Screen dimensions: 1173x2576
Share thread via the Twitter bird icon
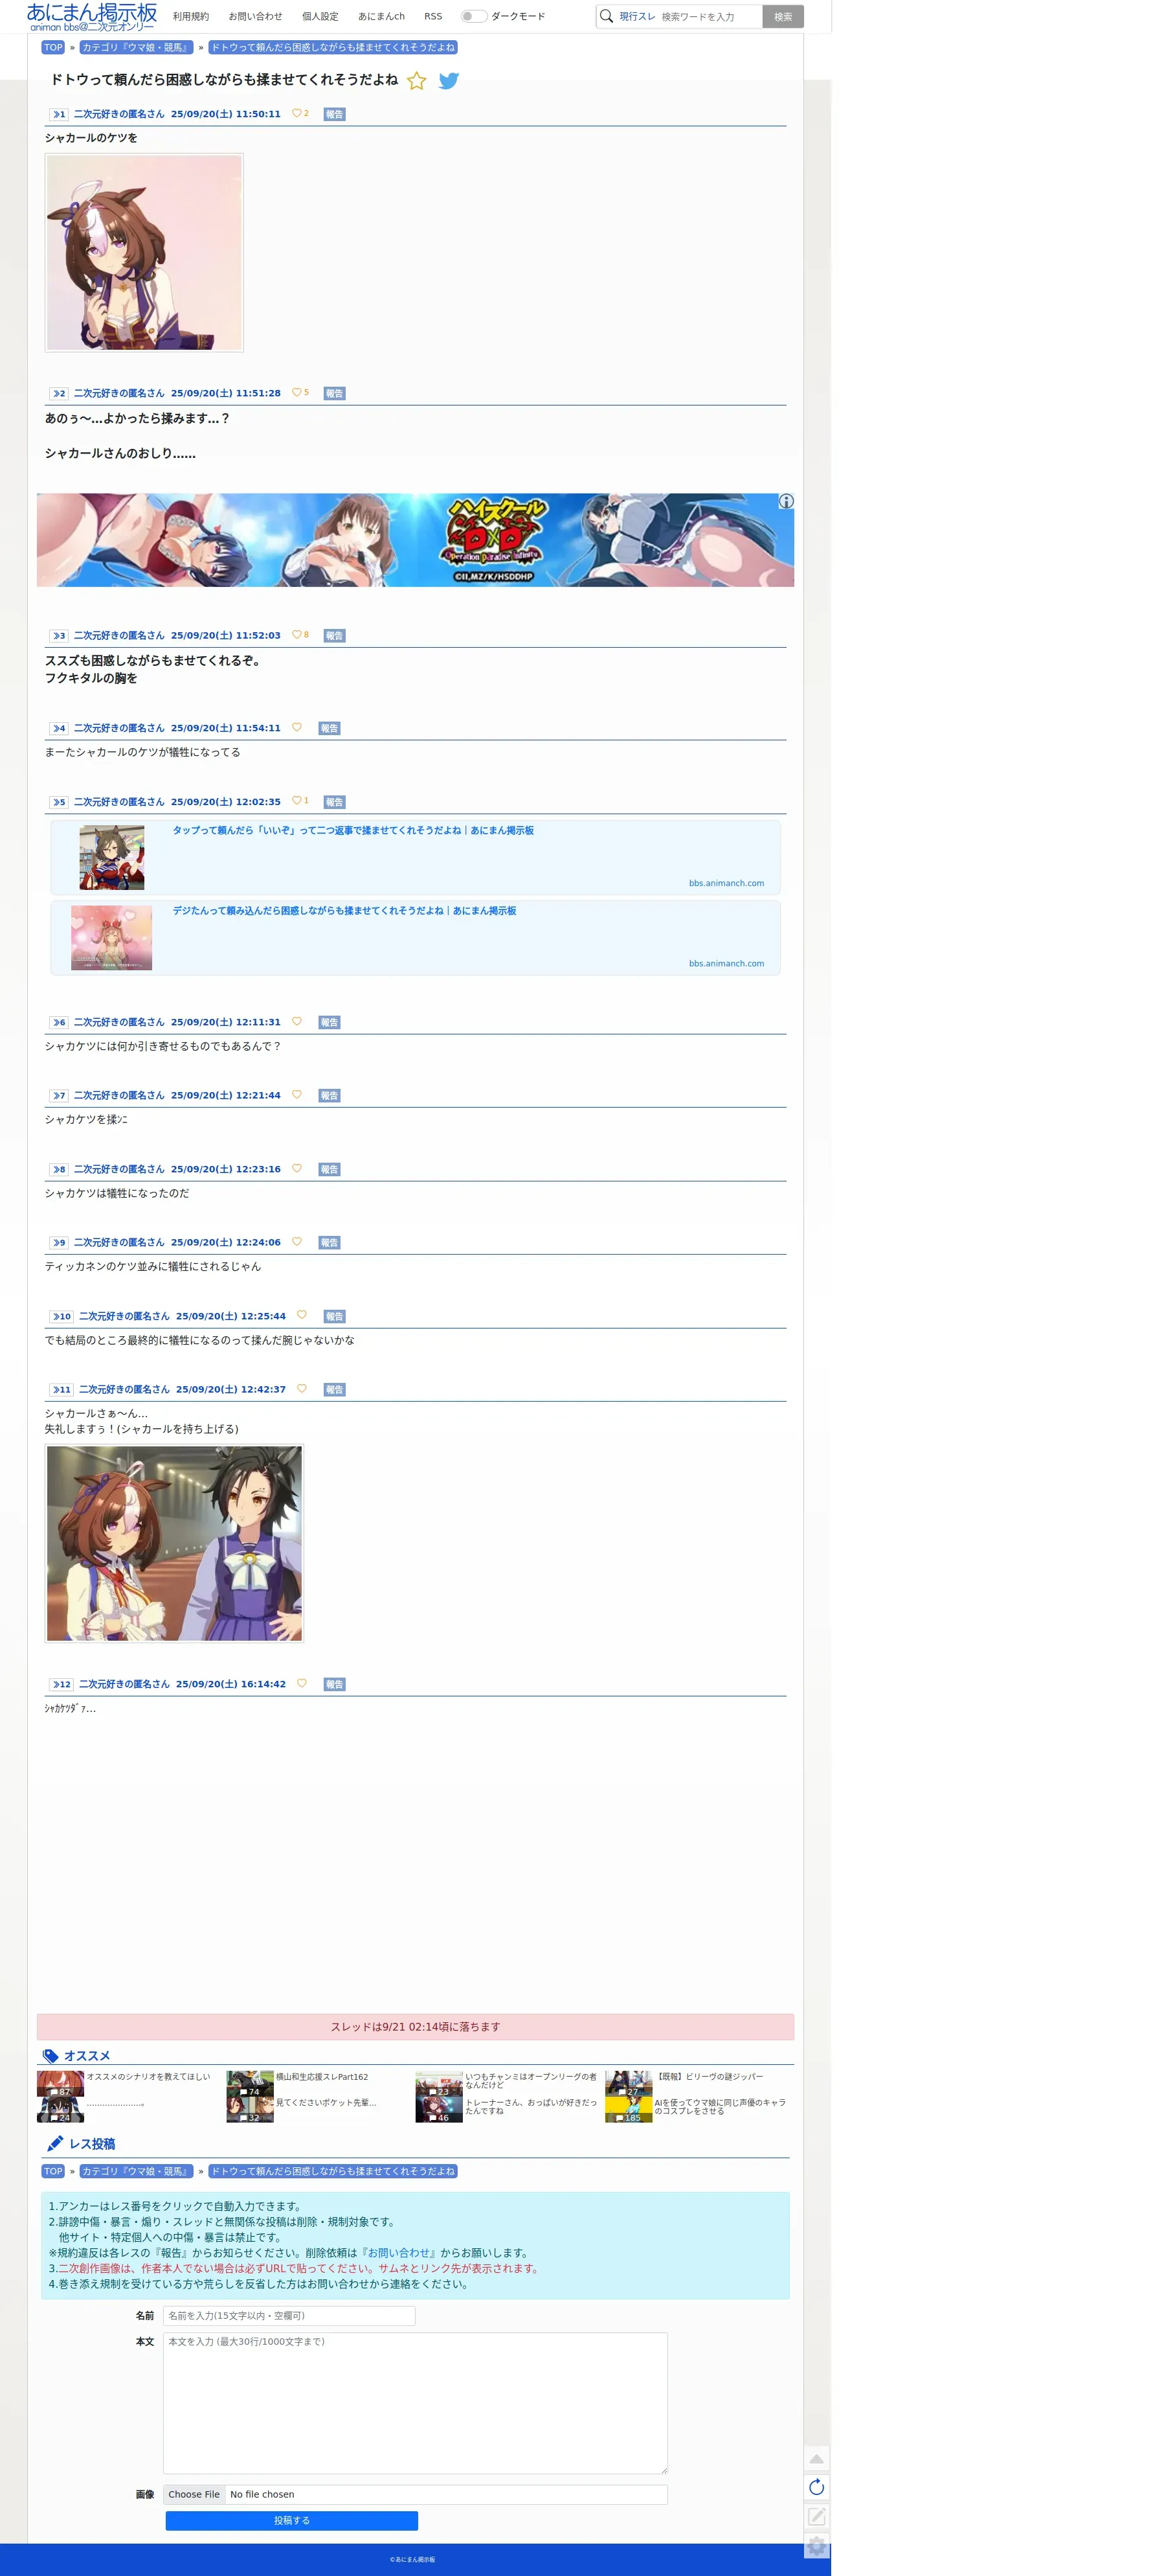click(449, 81)
